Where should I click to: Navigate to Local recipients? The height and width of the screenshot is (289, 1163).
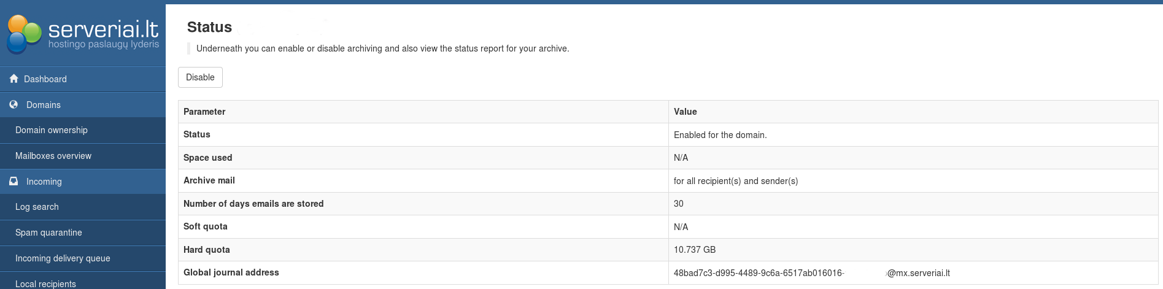pos(45,283)
